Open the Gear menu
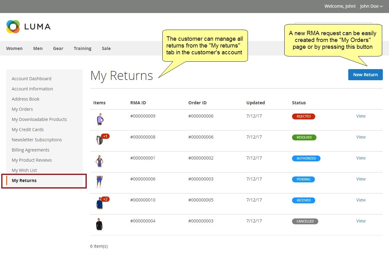389x253 pixels. coord(58,48)
